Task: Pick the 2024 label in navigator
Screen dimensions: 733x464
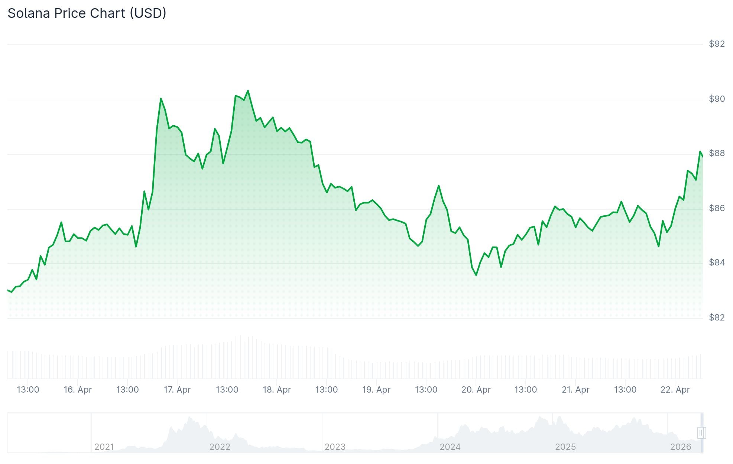Action: point(450,447)
